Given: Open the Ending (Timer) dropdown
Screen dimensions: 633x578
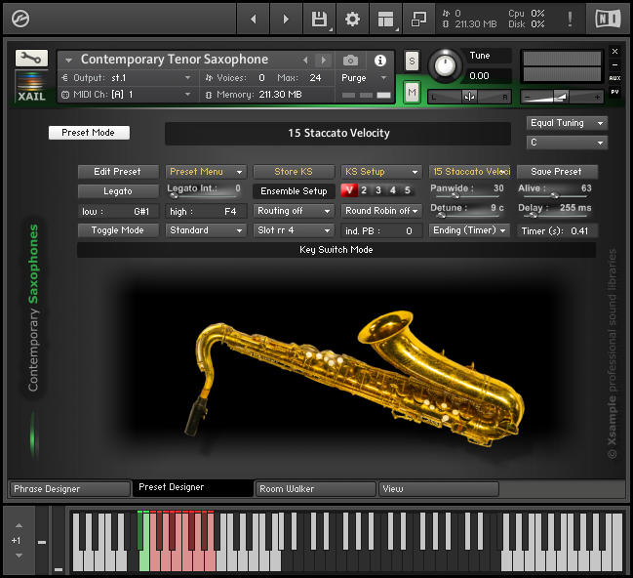Looking at the screenshot, I should 469,230.
